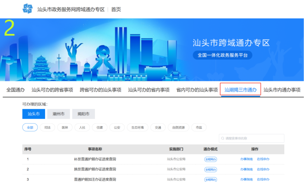Filter by the 住建 category

point(100,128)
